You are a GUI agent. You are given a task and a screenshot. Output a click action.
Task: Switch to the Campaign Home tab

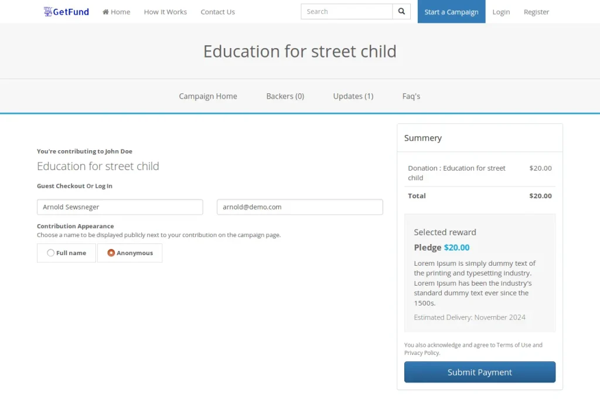click(x=208, y=96)
